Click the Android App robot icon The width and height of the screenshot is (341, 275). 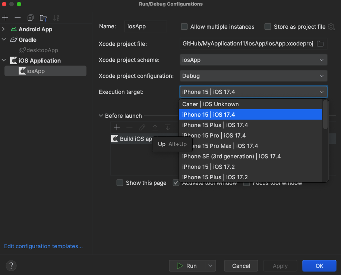14,29
